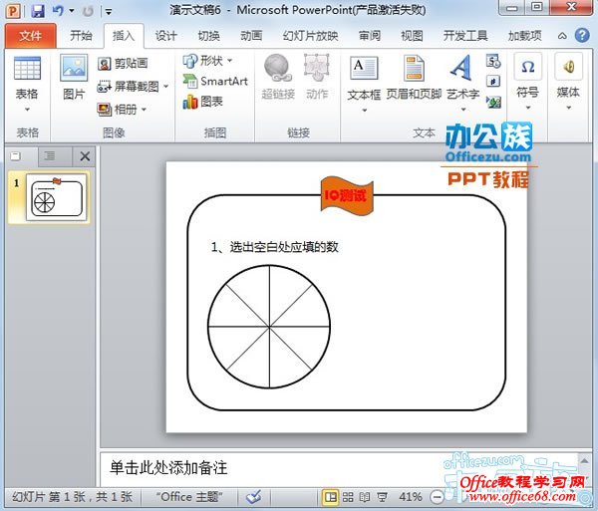Open the 文件 (File) menu
Viewport: 598px width, 511px height.
click(30, 36)
